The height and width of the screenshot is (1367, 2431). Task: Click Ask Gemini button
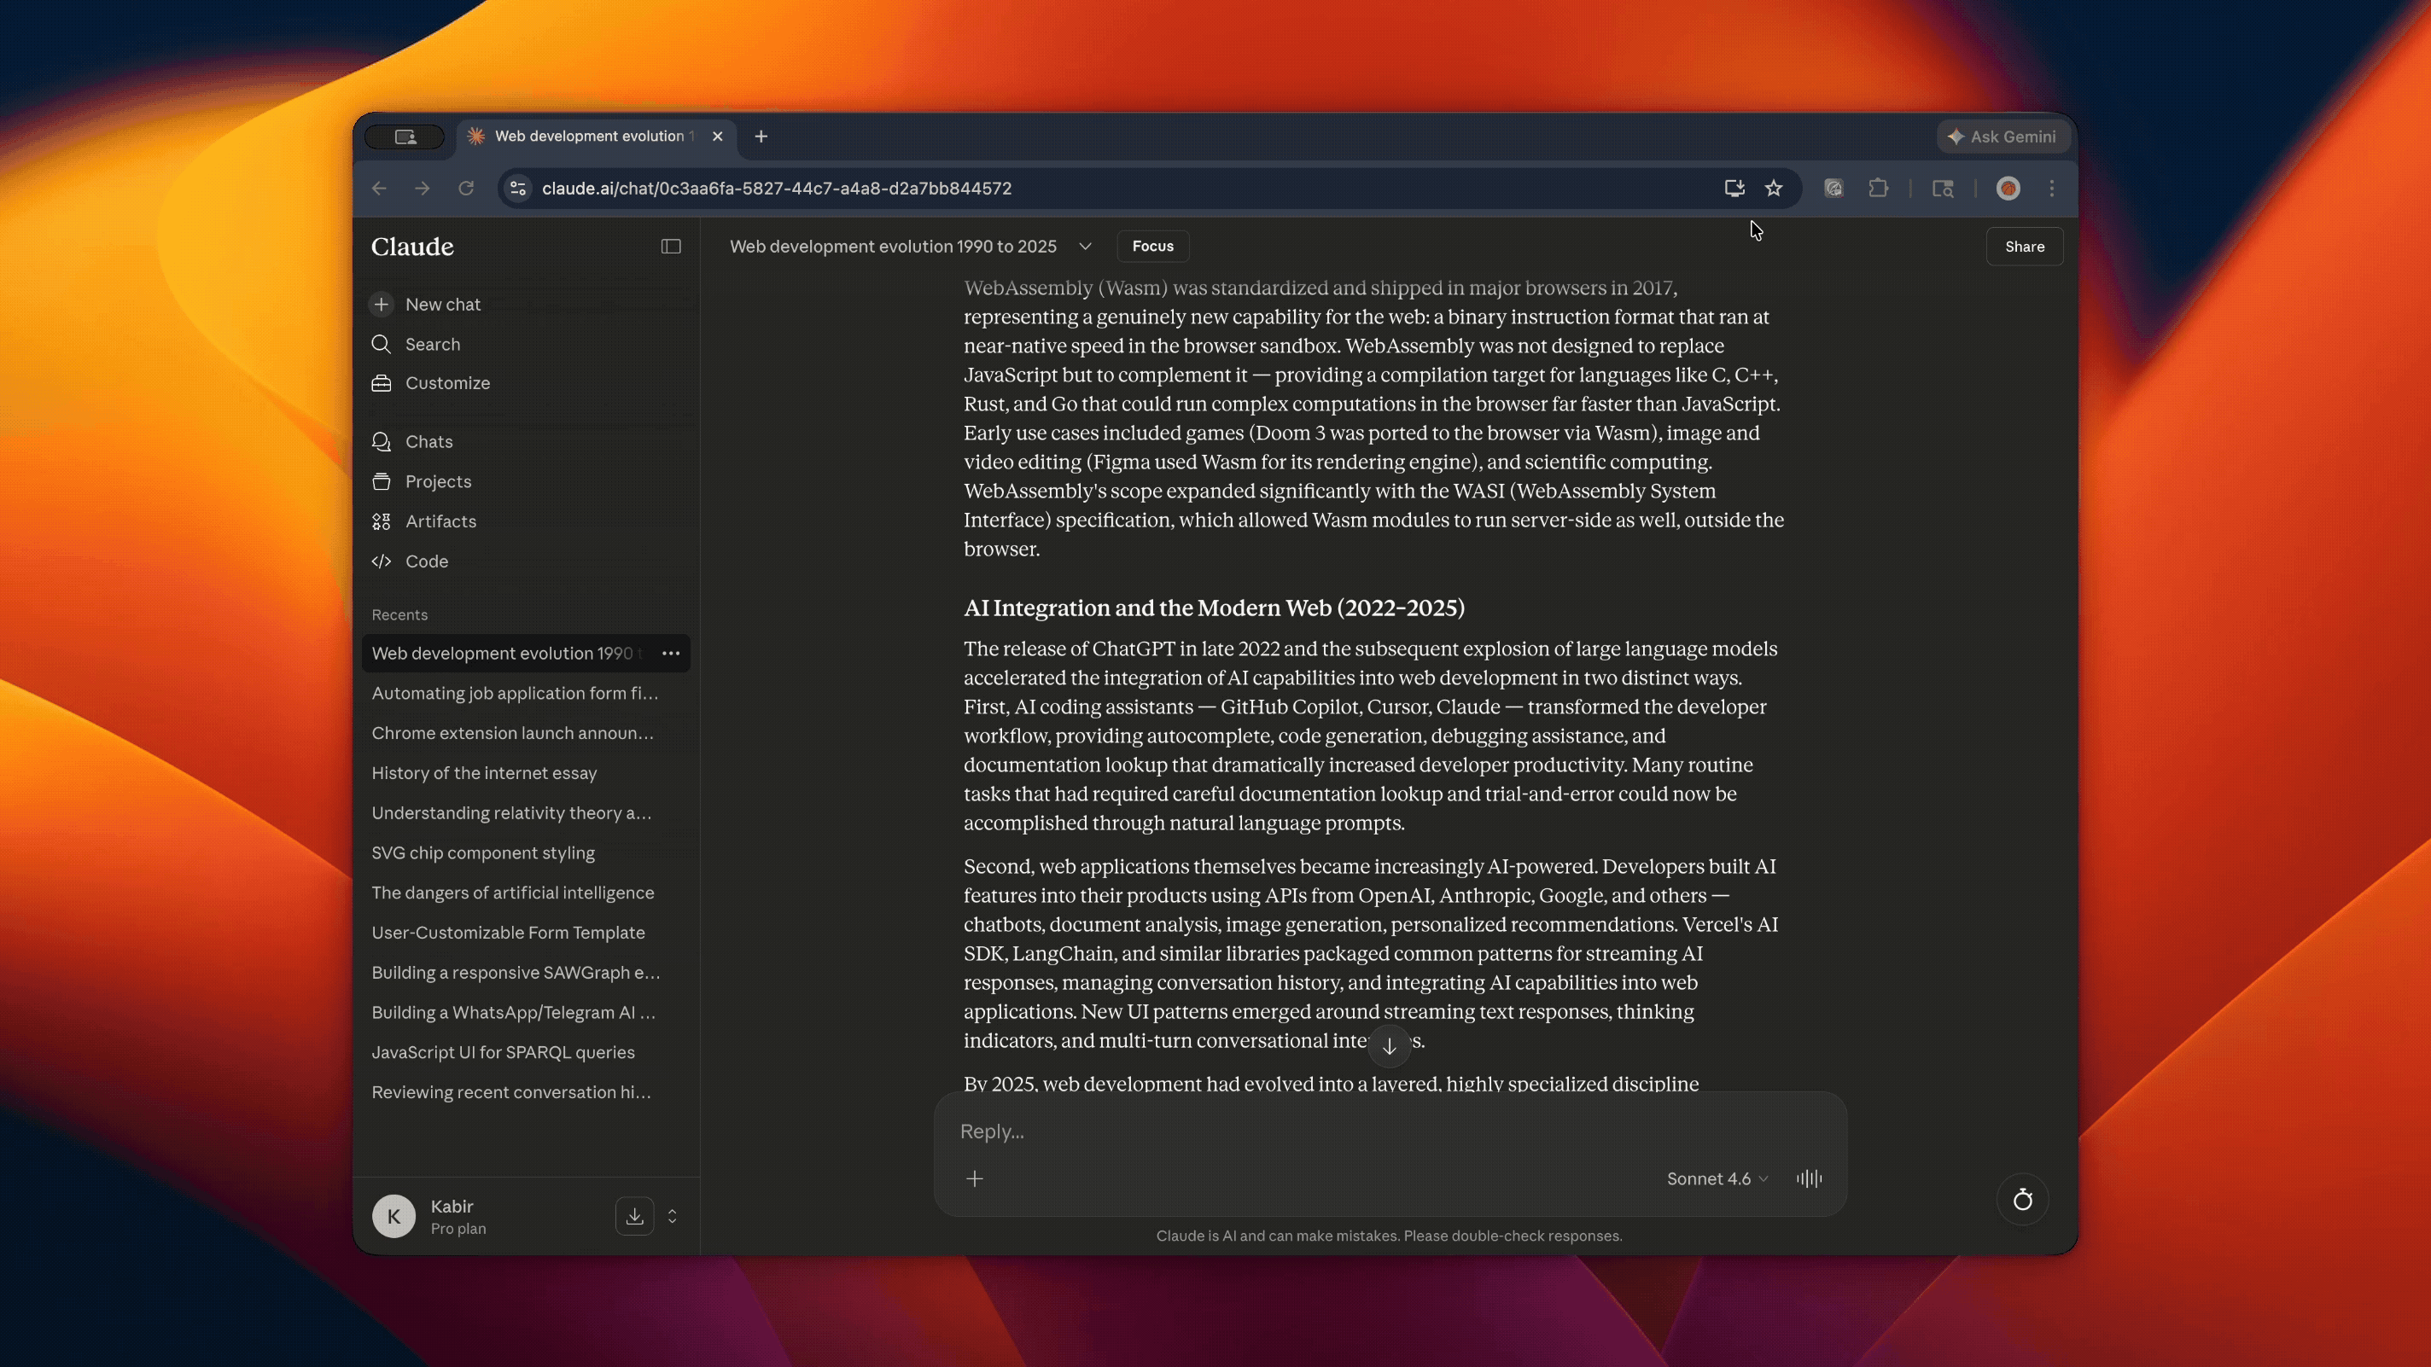click(2002, 137)
